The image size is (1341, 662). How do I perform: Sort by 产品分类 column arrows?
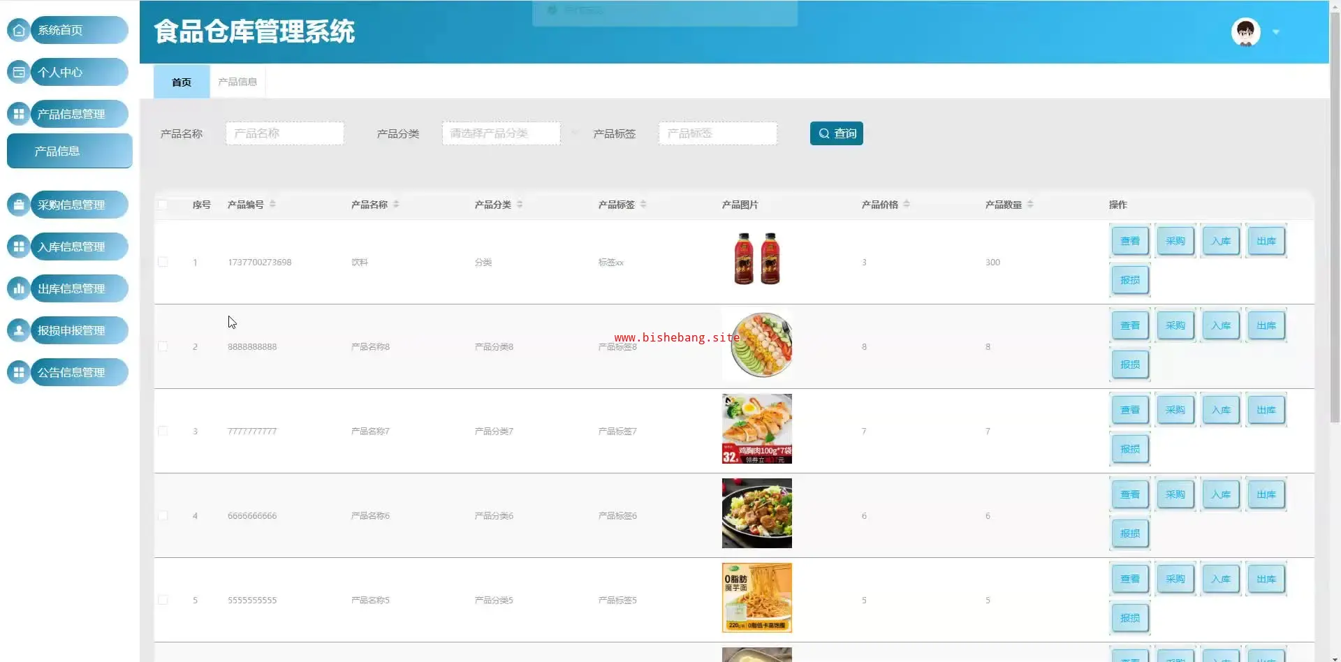point(520,204)
